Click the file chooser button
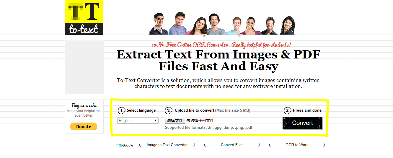 (175, 120)
